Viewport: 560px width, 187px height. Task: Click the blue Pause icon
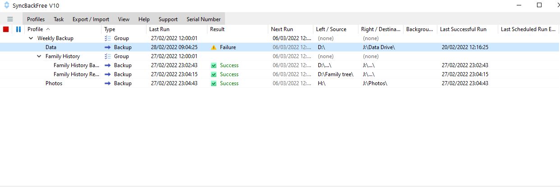[x=18, y=29]
